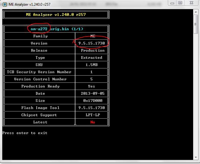Click the vertical scrollbar thumb
Viewport: 200px width, 164px height.
tap(196, 24)
